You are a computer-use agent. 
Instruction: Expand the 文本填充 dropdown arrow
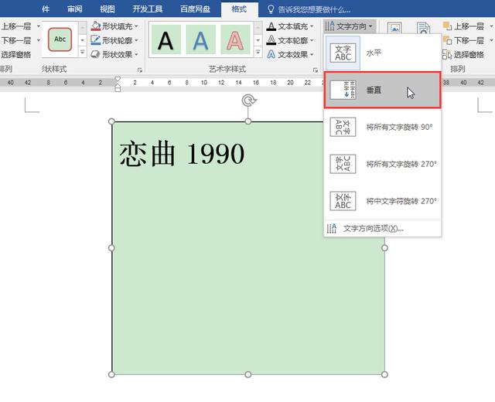click(x=312, y=26)
